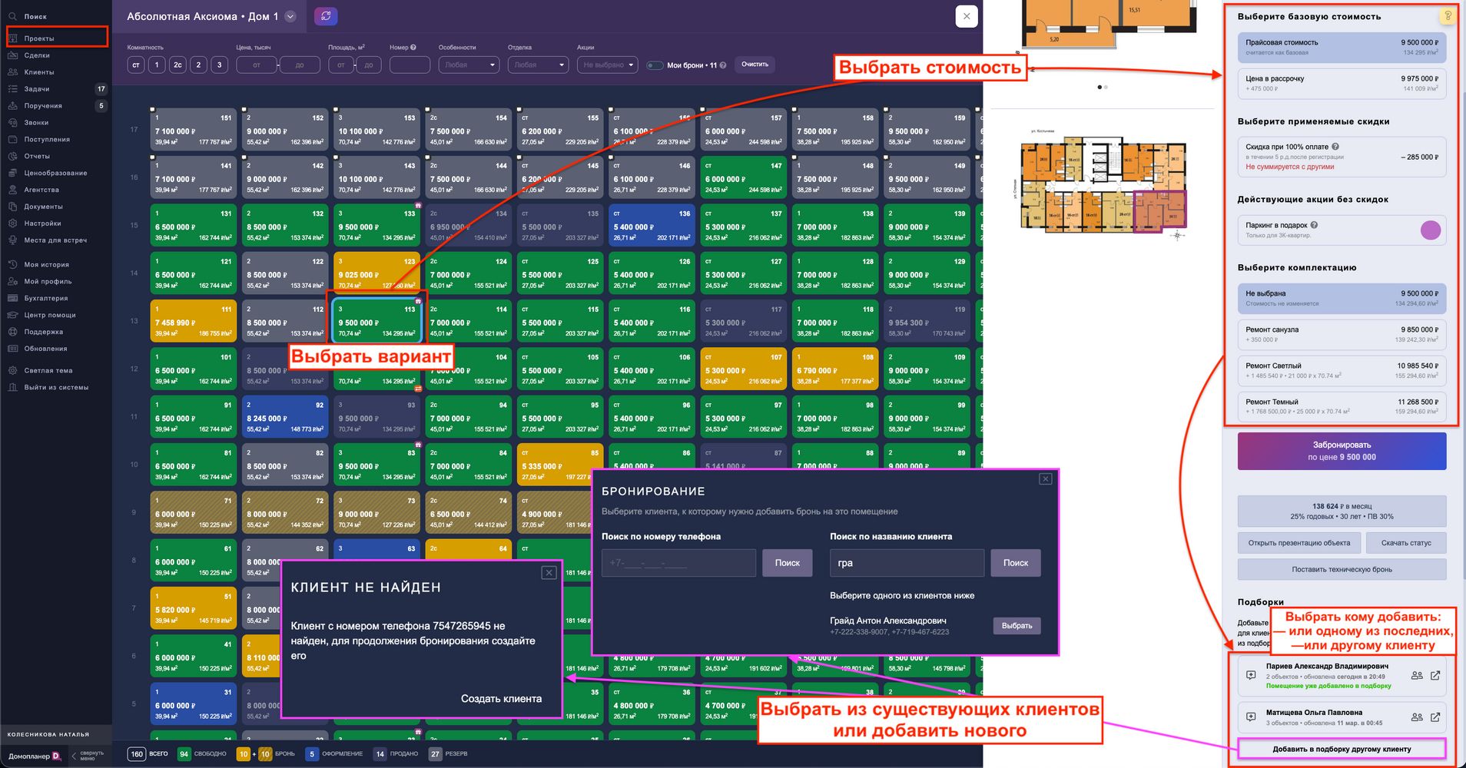Click info icon beside Скидка при 100% оплате

click(1335, 147)
